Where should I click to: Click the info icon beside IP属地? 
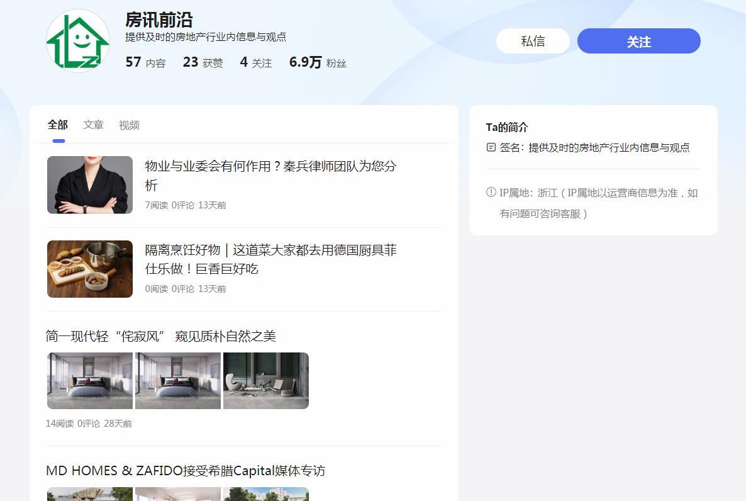491,193
